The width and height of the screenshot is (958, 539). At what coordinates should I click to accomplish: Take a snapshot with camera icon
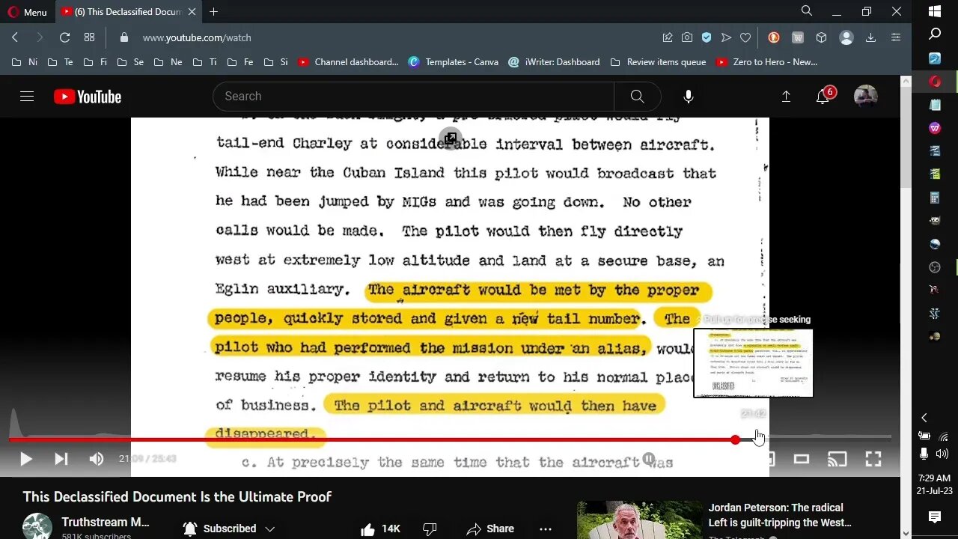coord(687,37)
